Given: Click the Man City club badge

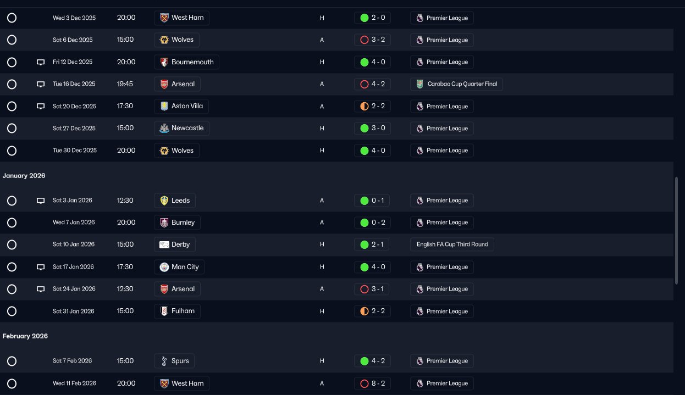Looking at the screenshot, I should coord(163,267).
